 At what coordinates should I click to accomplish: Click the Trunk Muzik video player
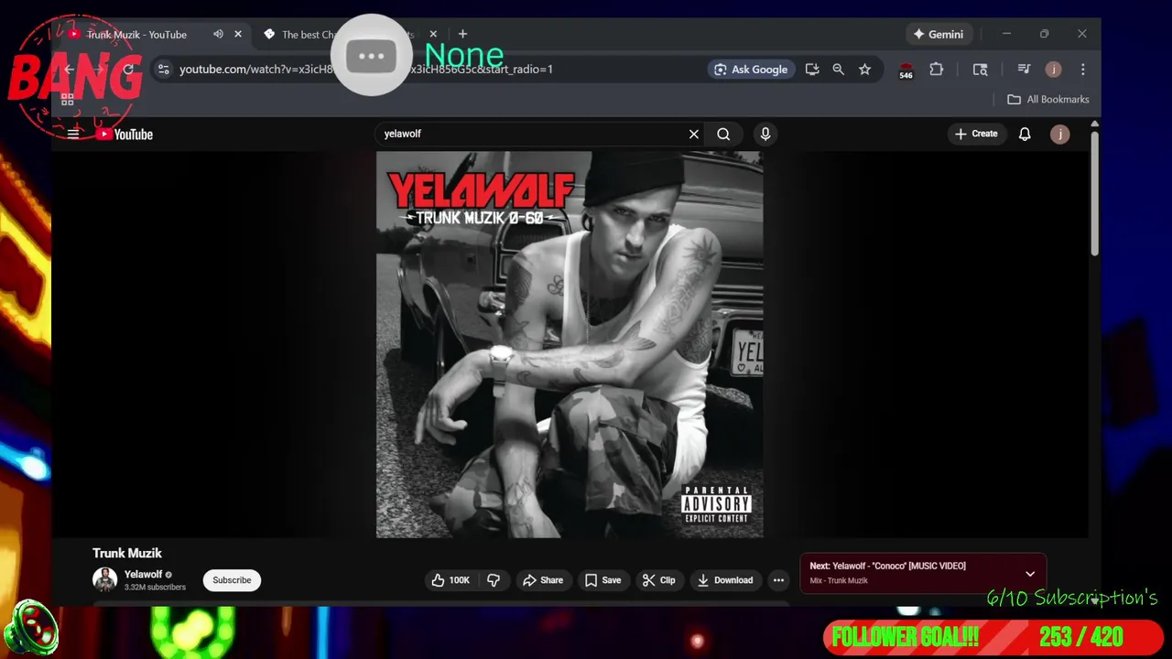(x=570, y=344)
